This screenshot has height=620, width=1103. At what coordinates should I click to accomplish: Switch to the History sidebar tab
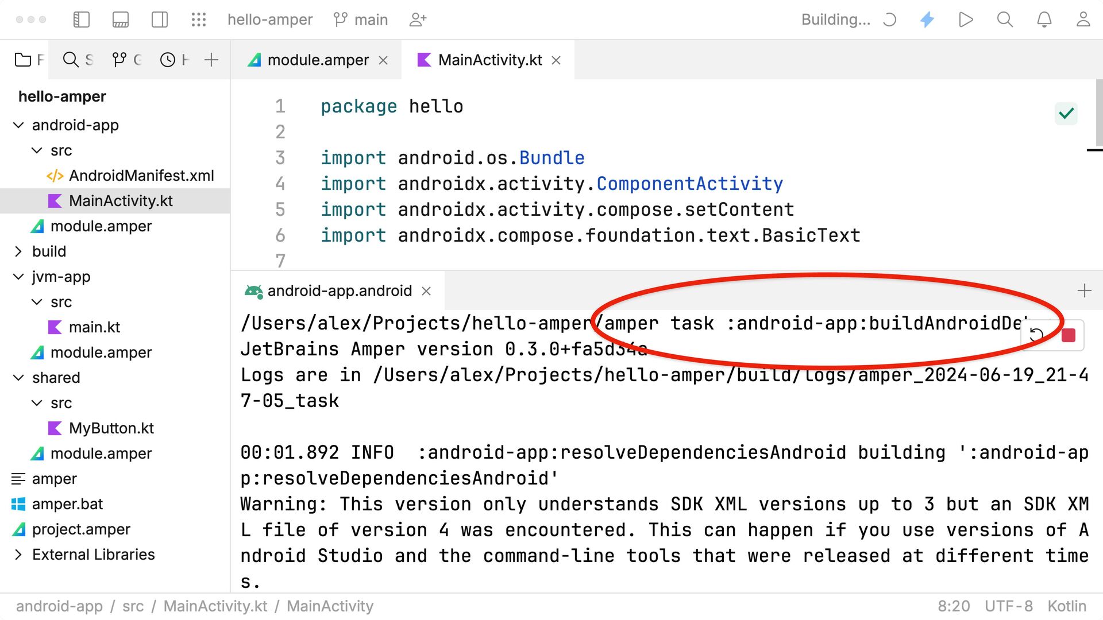point(174,60)
